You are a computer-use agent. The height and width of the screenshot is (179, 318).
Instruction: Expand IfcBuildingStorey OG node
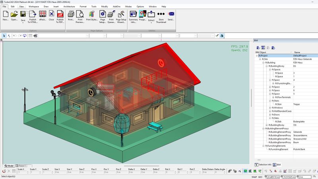(x=267, y=125)
